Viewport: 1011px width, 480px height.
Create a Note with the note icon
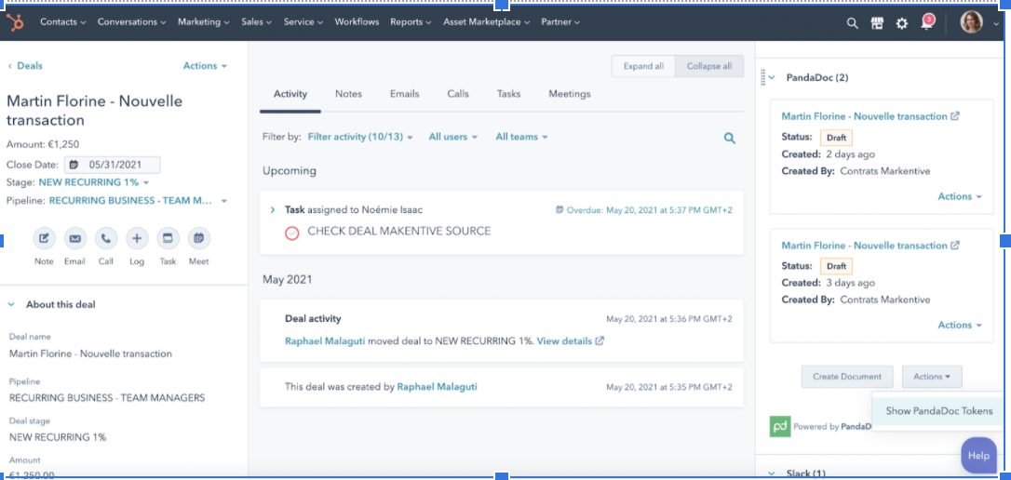click(44, 238)
